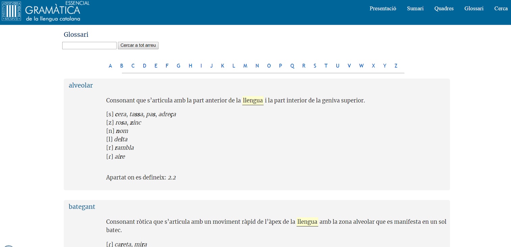Select letter F in the alphabet index

(167, 66)
